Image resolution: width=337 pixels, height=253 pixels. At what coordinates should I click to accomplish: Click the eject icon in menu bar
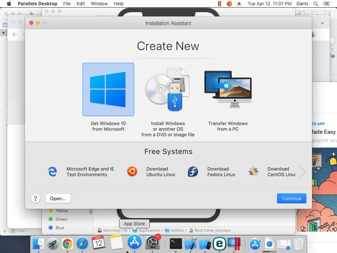click(239, 4)
